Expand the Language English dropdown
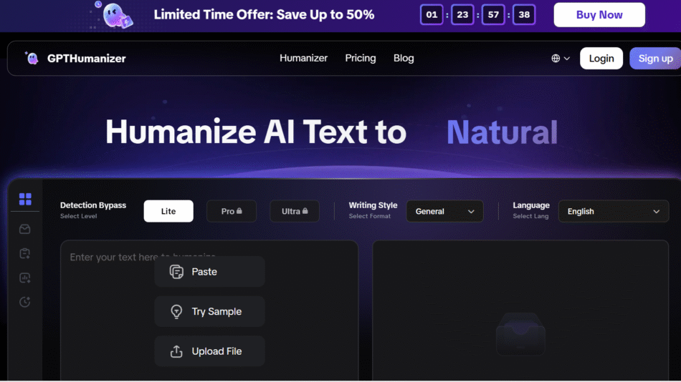Screen dimensions: 681x382 click(x=613, y=211)
